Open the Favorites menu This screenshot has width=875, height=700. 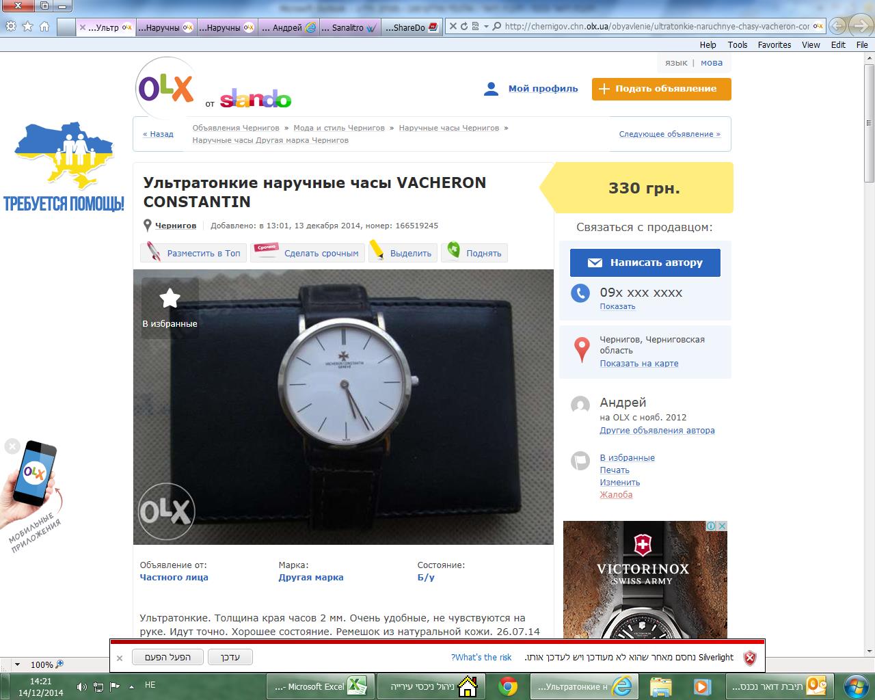coord(775,44)
